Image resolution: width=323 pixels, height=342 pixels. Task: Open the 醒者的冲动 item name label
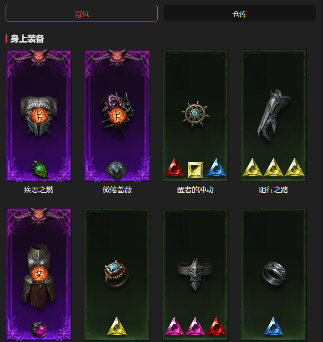point(195,190)
